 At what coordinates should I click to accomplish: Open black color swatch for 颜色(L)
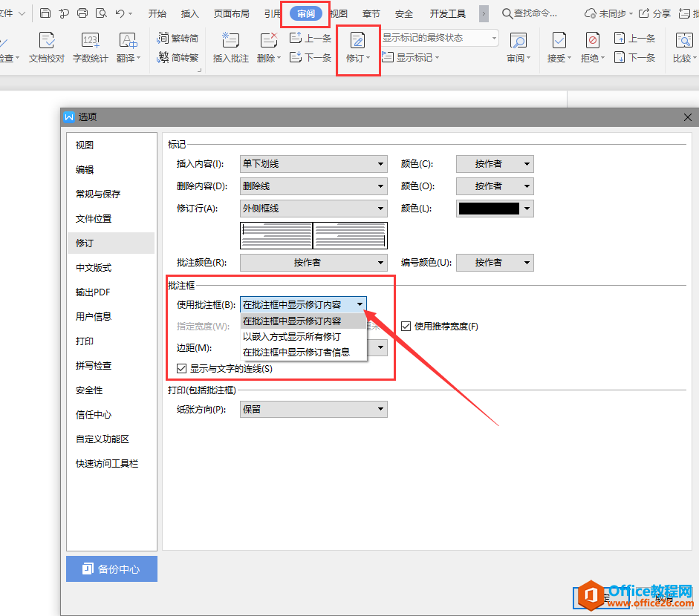click(495, 209)
